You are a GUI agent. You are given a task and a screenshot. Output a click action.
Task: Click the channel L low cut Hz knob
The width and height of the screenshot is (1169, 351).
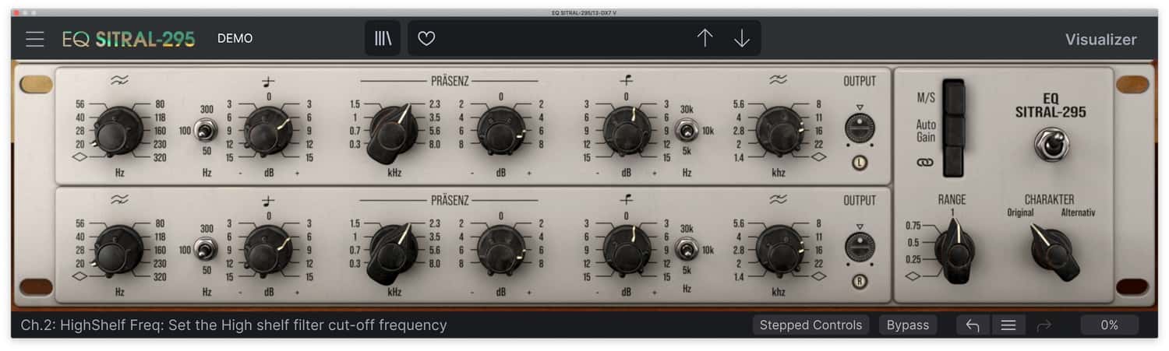click(x=118, y=131)
